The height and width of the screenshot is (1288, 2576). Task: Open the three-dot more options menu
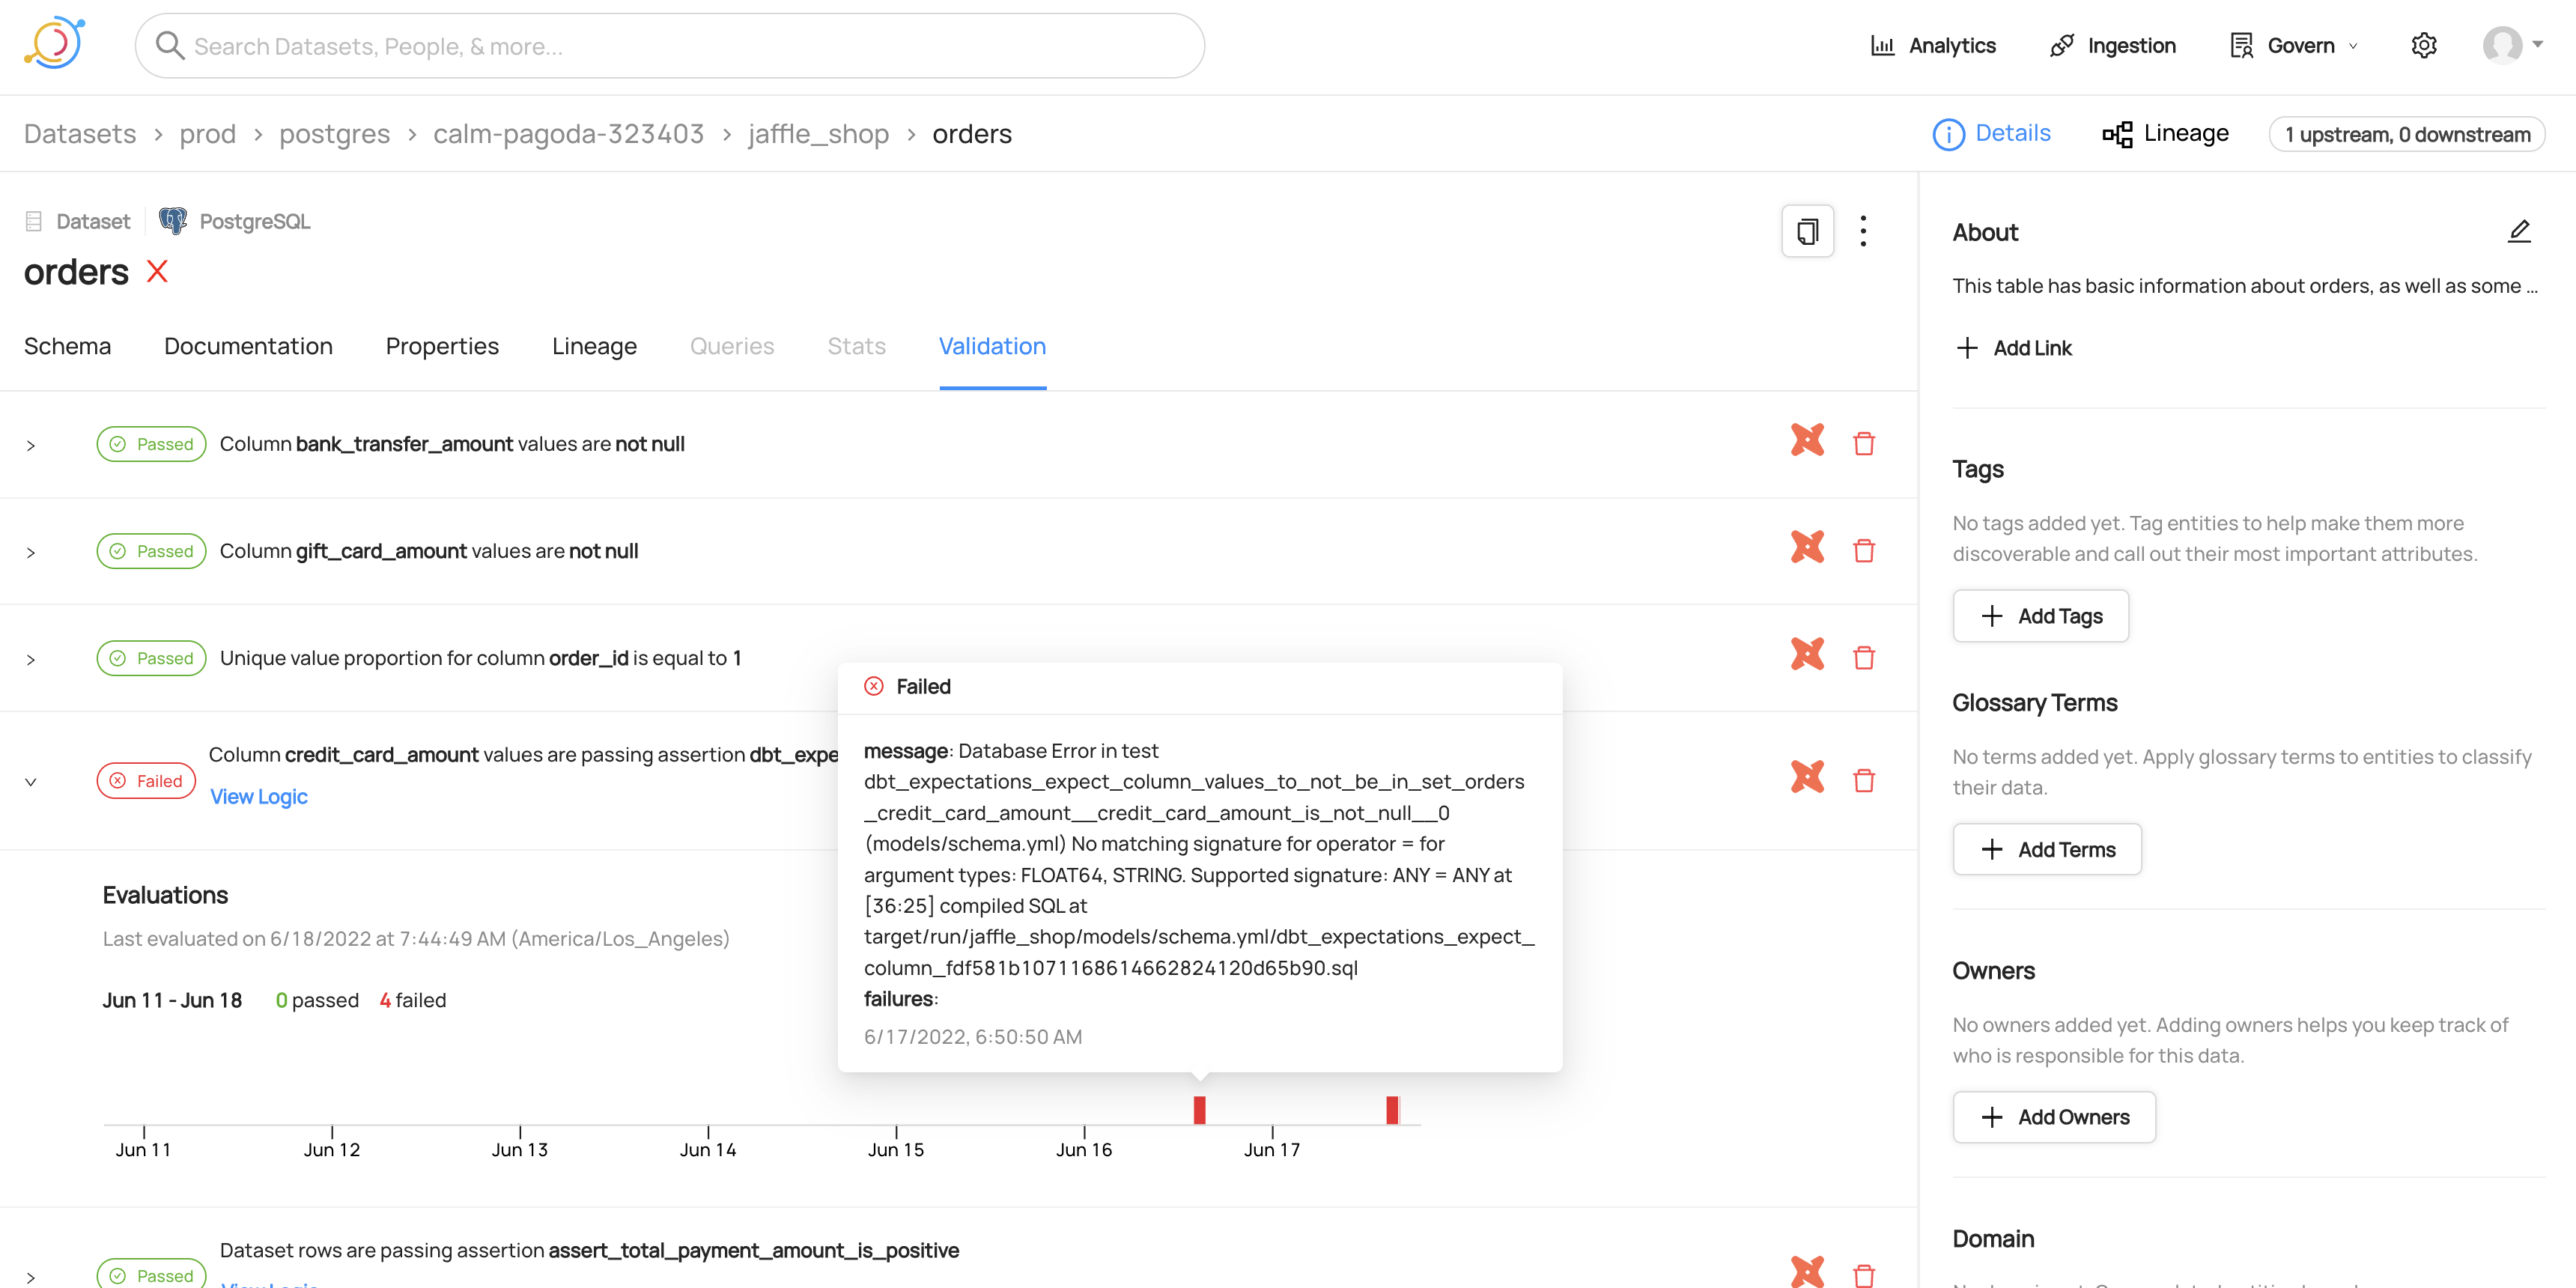1862,232
